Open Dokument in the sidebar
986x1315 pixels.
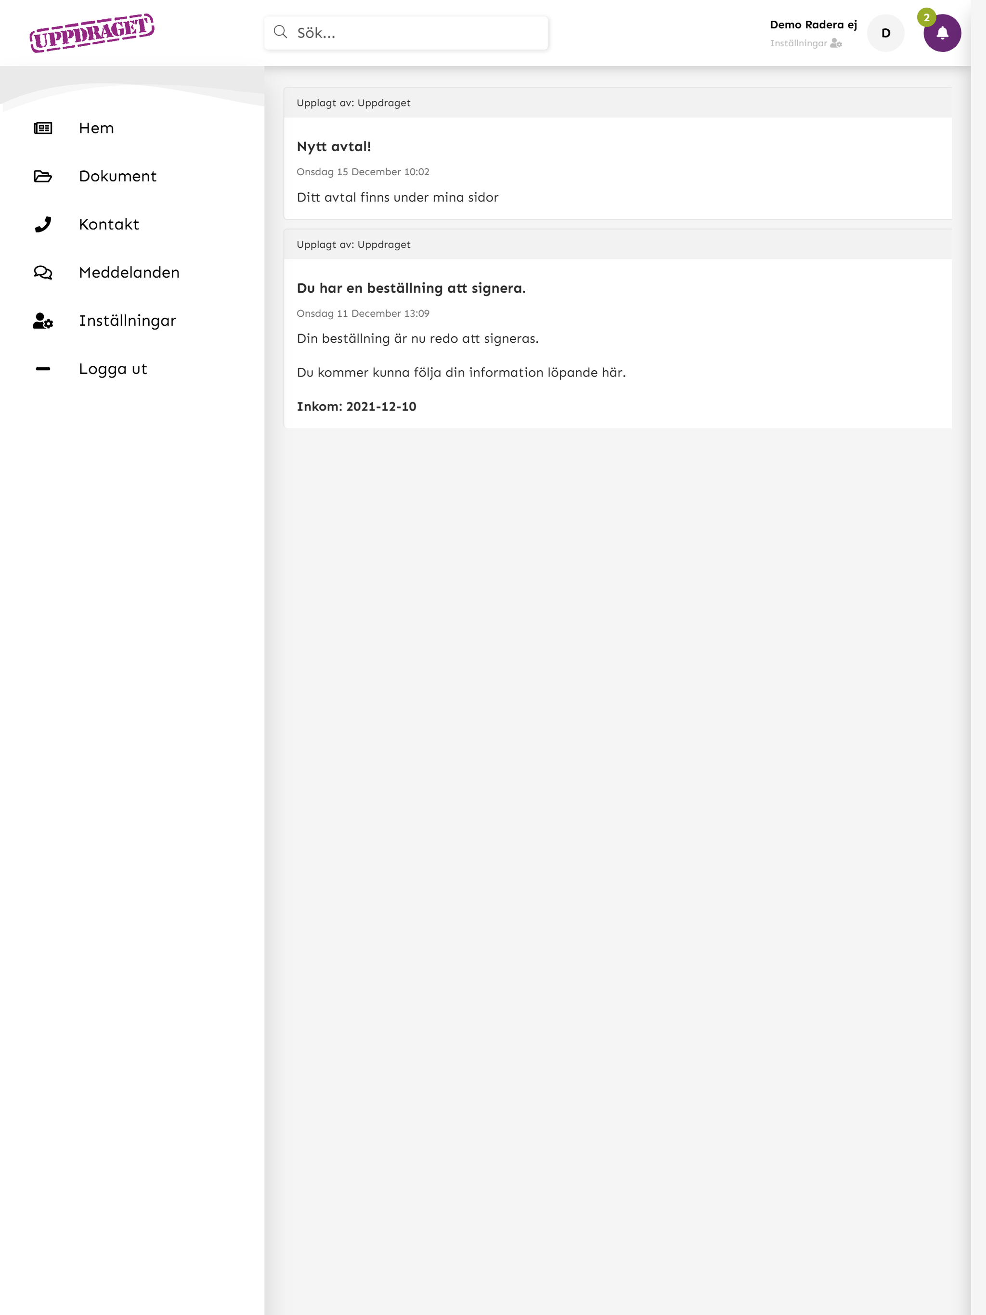point(118,176)
